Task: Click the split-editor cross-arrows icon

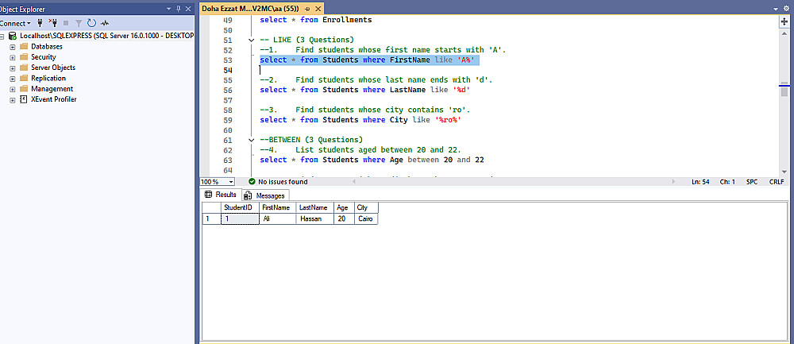Action: [785, 22]
